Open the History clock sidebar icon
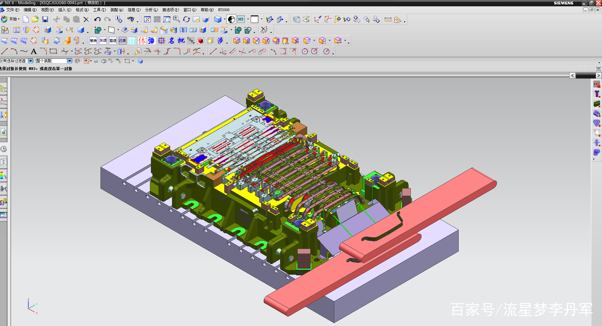Screen dimensions: 602x326 3,149
